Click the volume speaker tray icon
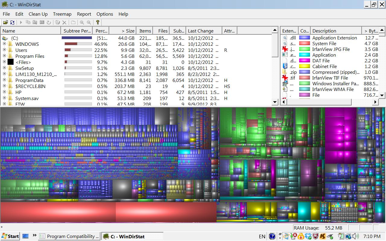Viewport: 386px width, 241px height. point(355,236)
